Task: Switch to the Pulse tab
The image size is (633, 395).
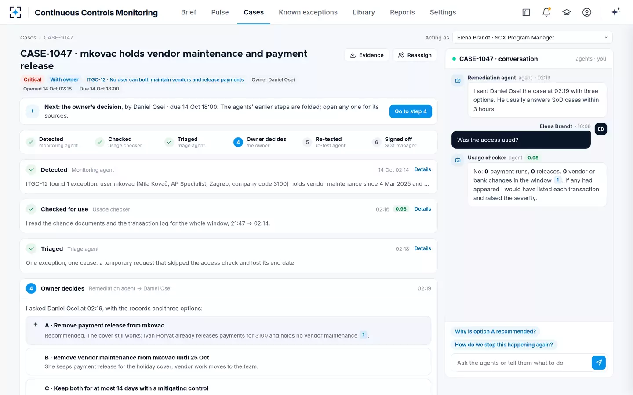Action: pos(220,12)
